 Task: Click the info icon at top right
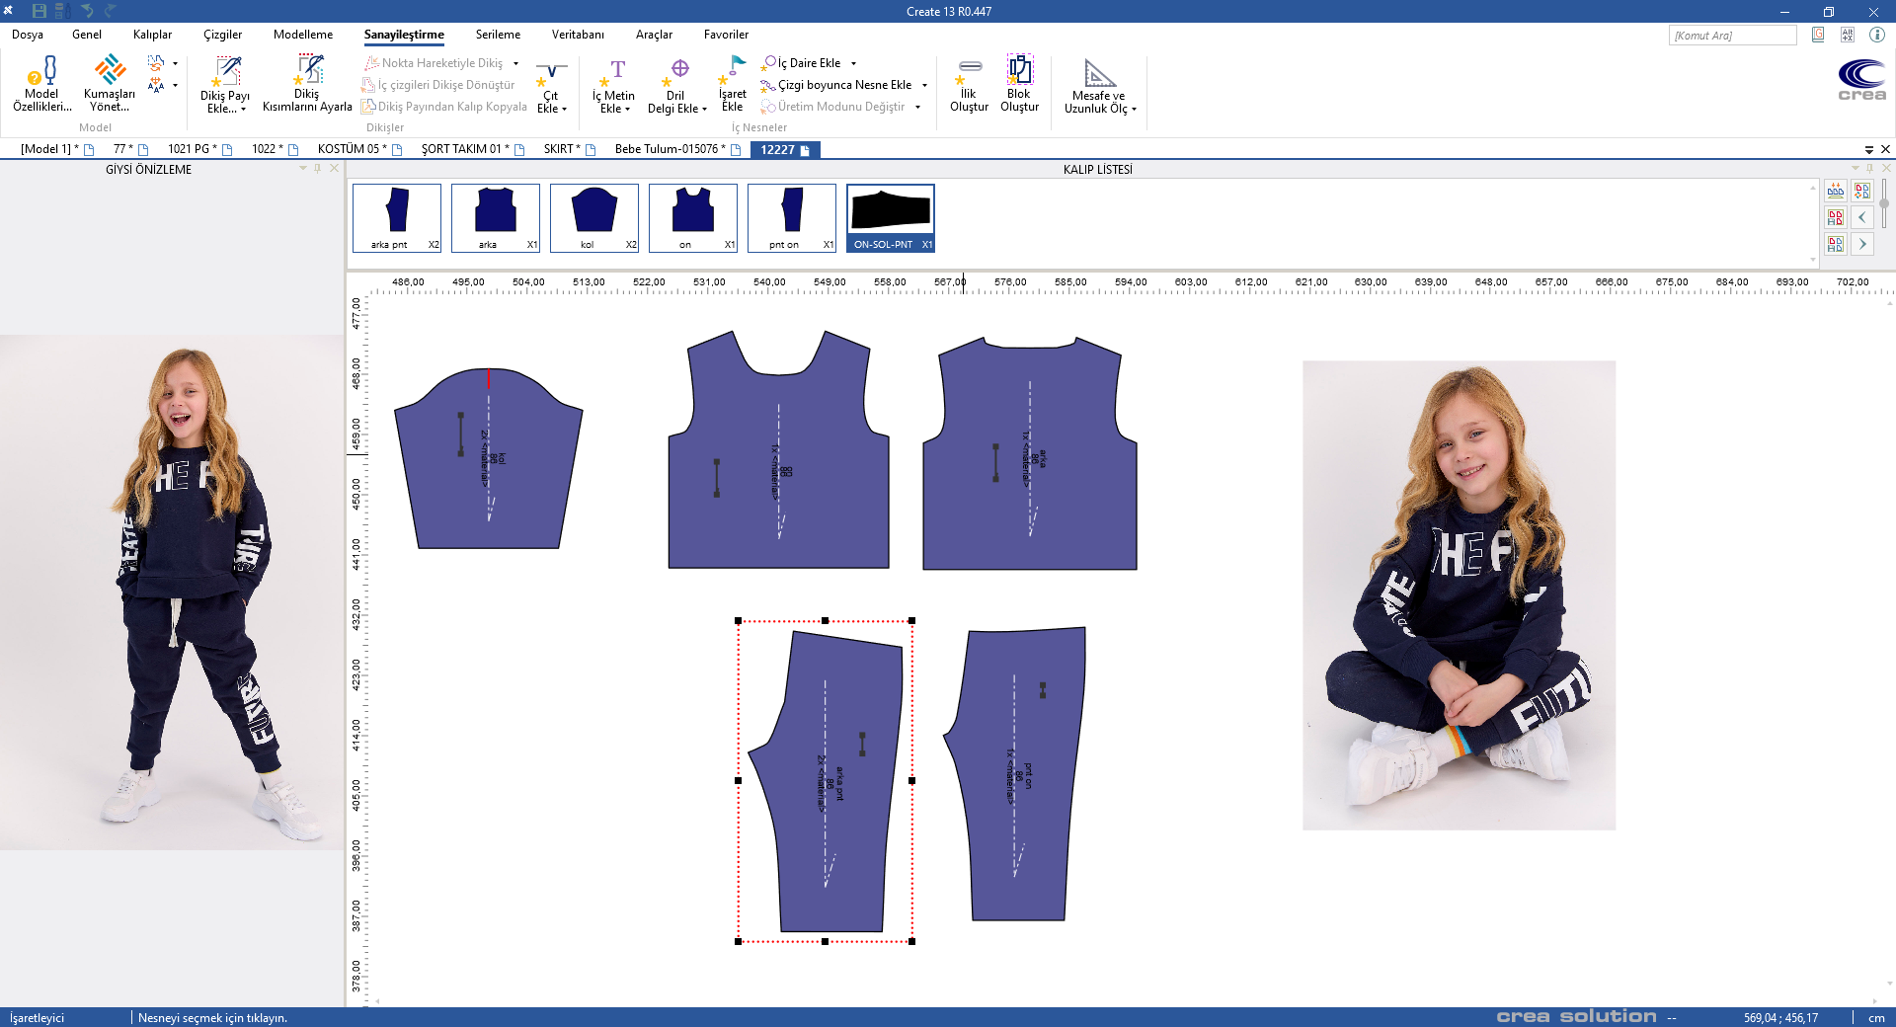click(x=1877, y=35)
